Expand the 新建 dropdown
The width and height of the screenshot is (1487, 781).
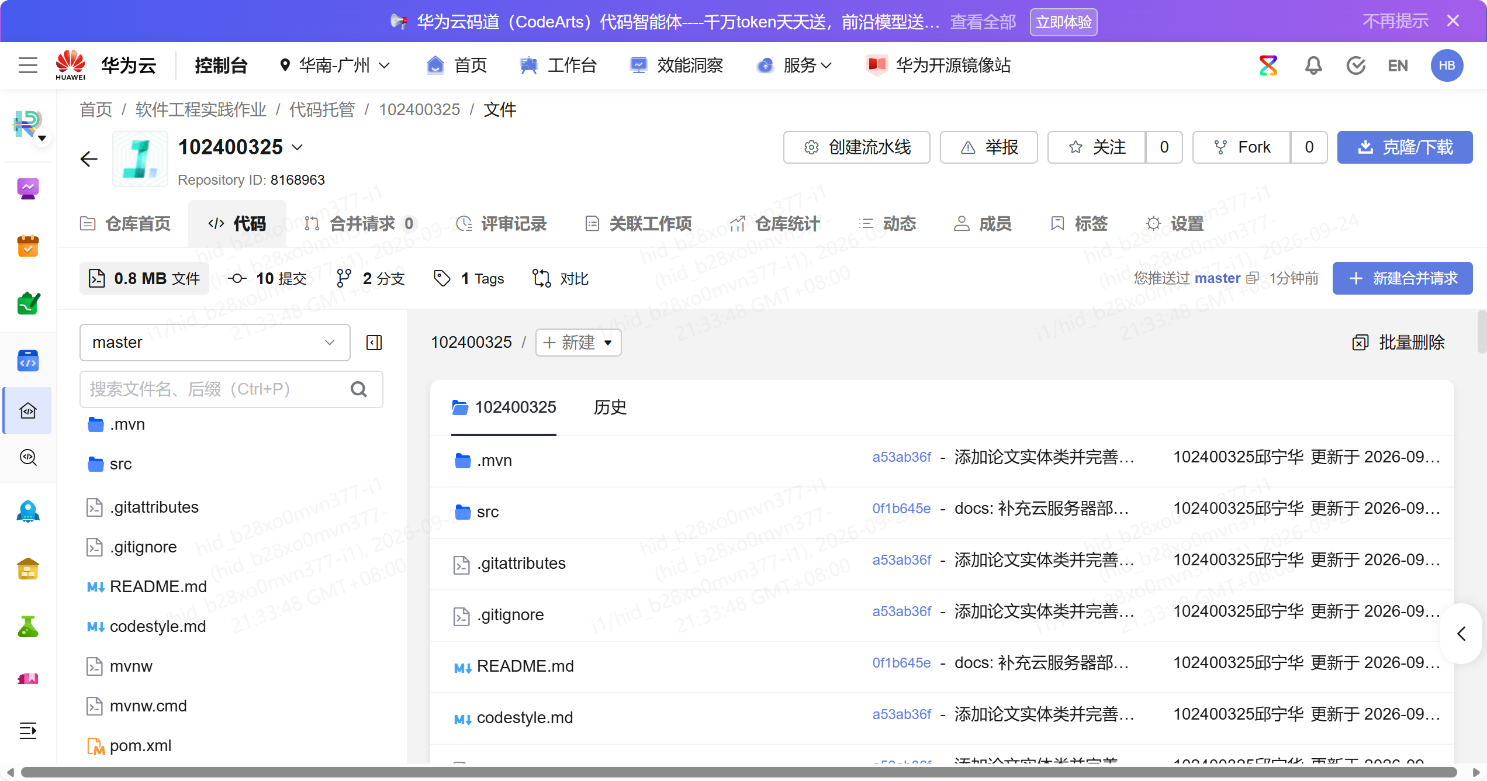tap(578, 343)
